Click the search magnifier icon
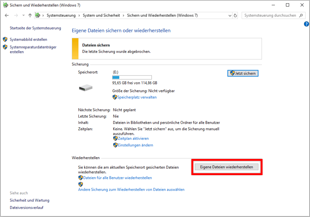This screenshot has width=310, height=217. 301,16
